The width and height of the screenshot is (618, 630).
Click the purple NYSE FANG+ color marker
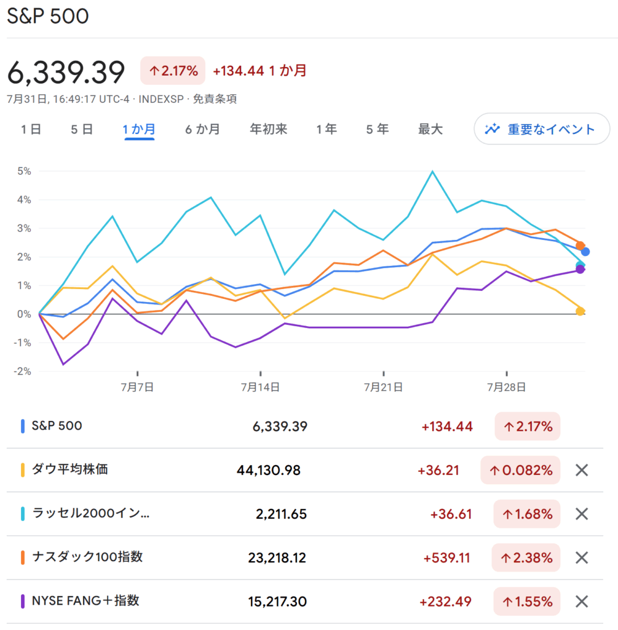coord(23,602)
